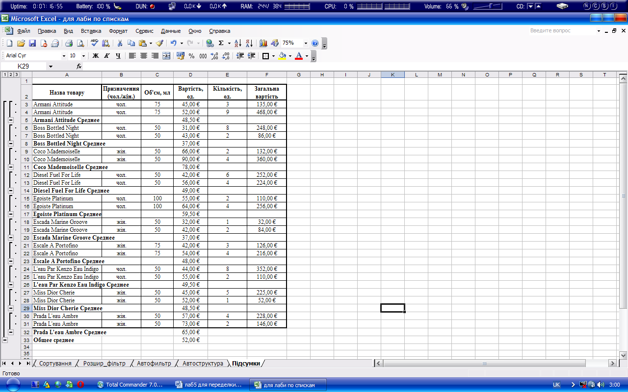Apply percent style icon
This screenshot has width=628, height=392.
point(192,56)
